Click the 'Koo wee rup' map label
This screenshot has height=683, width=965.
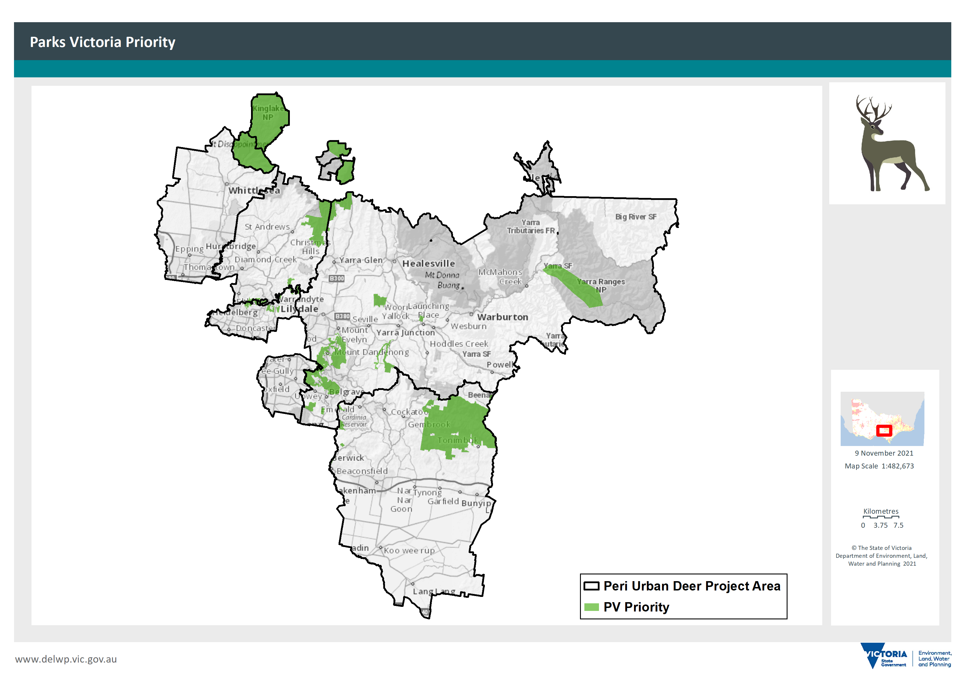409,550
